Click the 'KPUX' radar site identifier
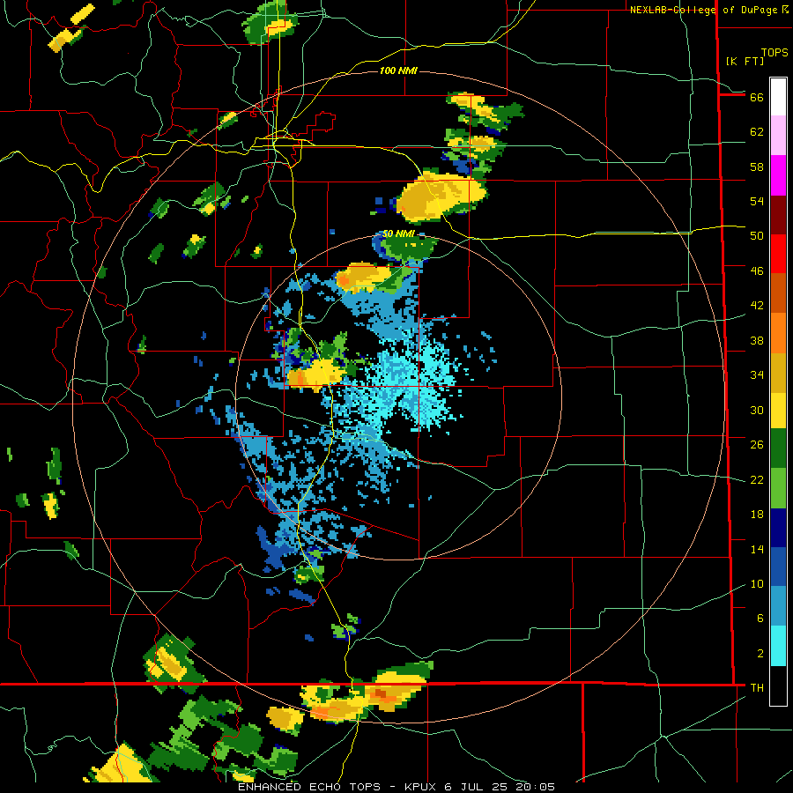Image resolution: width=793 pixels, height=793 pixels. coord(421,787)
